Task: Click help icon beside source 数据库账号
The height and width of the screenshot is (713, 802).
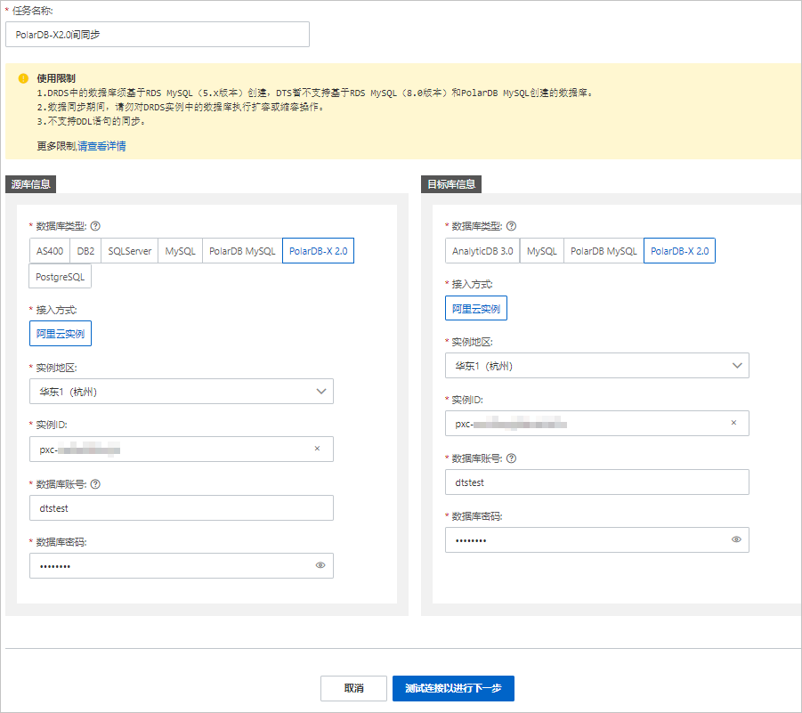Action: coord(95,484)
